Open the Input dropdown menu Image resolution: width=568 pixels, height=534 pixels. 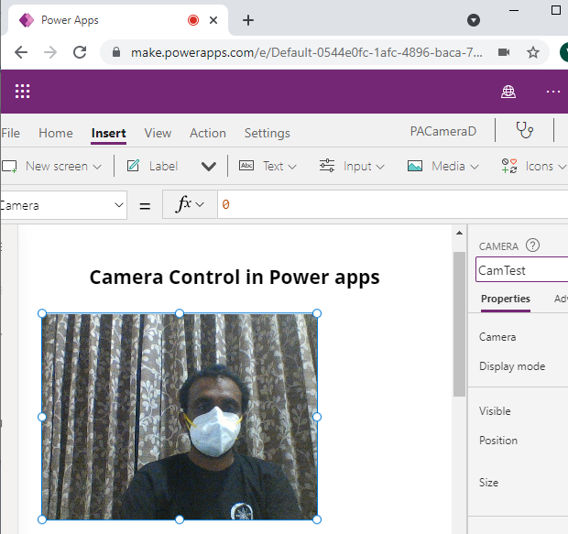tap(380, 167)
